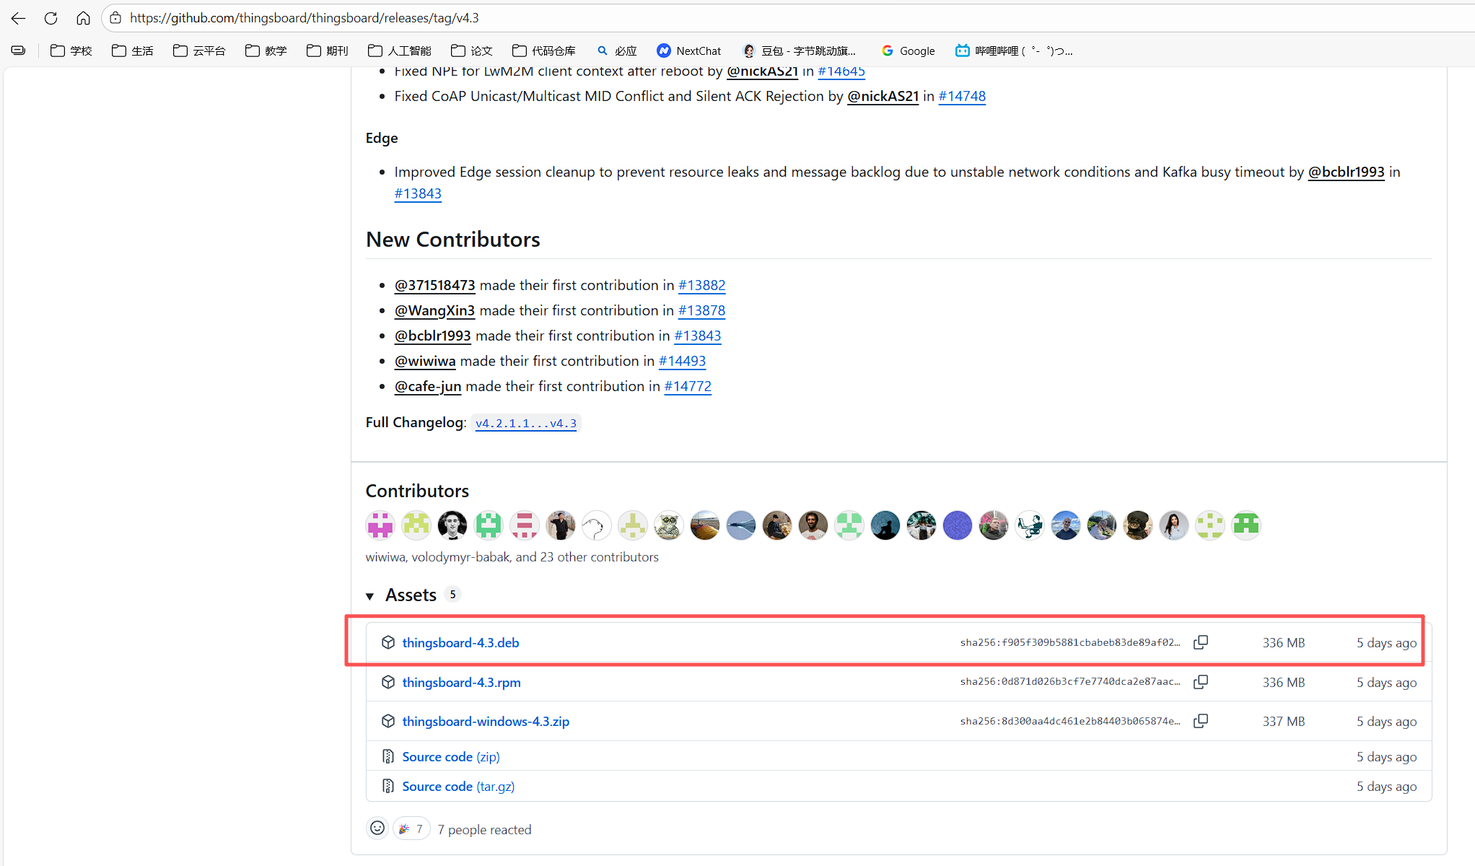Open the 代码仓库 bookmark folder
This screenshot has height=866, width=1475.
pyautogui.click(x=543, y=51)
